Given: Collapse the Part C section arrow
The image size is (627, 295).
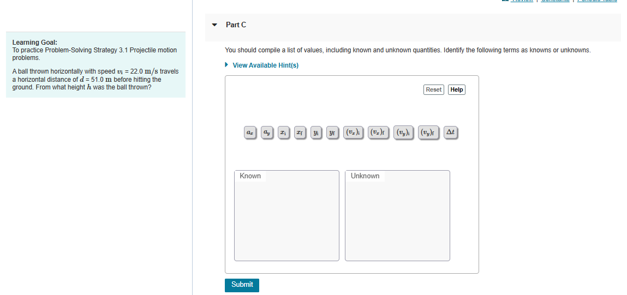Looking at the screenshot, I should tap(215, 25).
